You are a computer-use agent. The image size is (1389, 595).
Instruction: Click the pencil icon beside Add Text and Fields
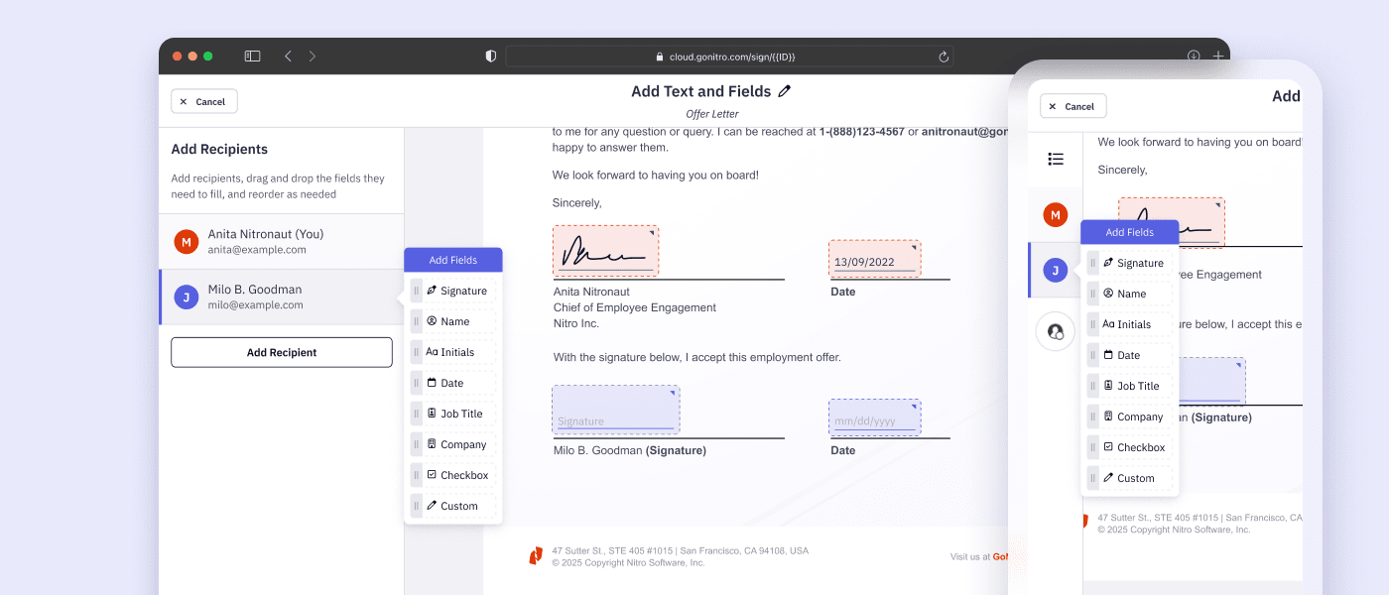(x=785, y=90)
